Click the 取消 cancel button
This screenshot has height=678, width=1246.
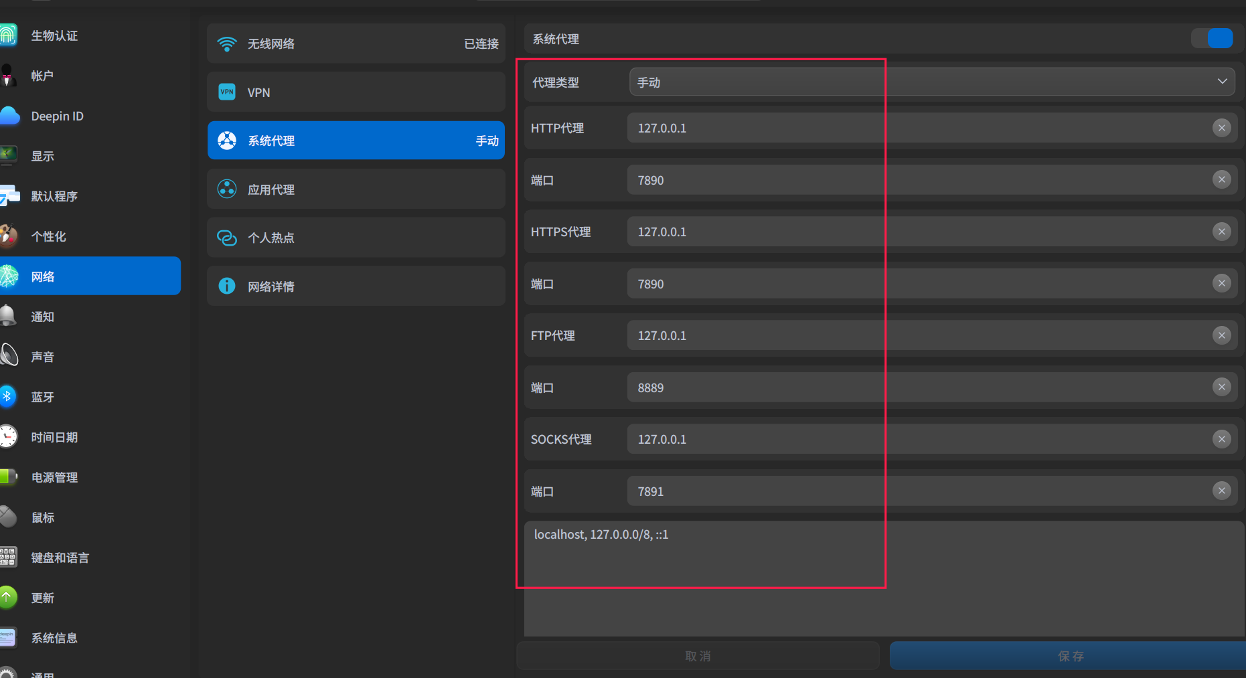coord(698,656)
